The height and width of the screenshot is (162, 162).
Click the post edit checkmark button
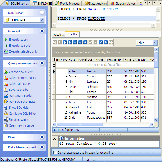click(x=90, y=42)
